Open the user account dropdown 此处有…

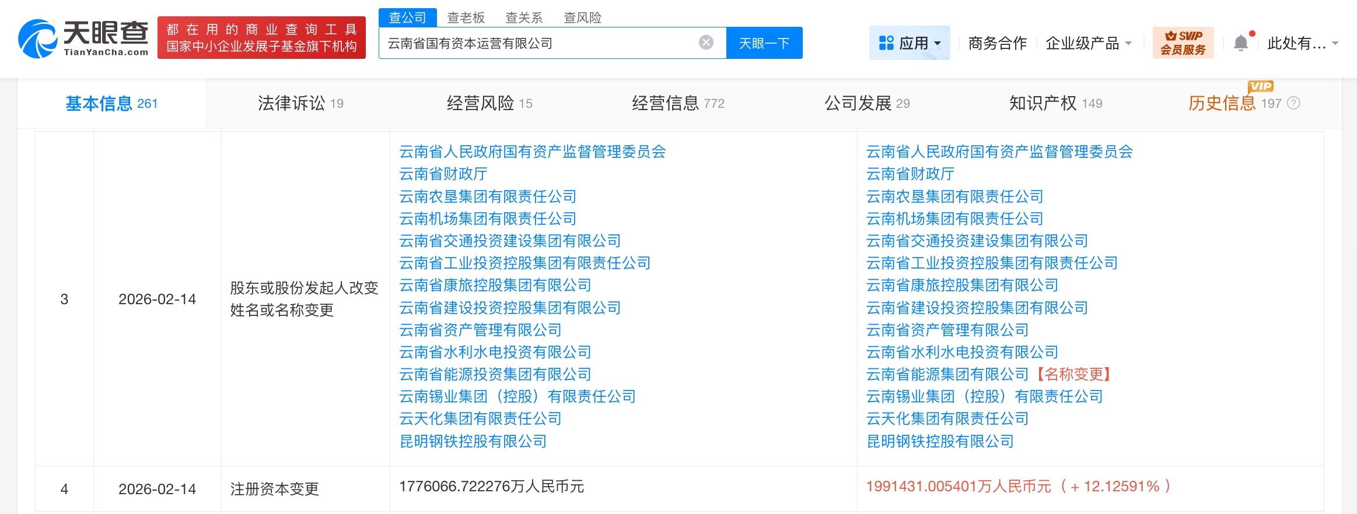1303,43
